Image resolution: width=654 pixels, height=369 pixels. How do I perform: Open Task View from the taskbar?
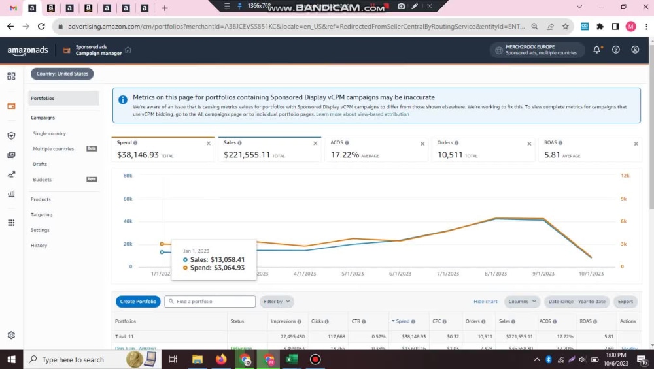pyautogui.click(x=173, y=359)
